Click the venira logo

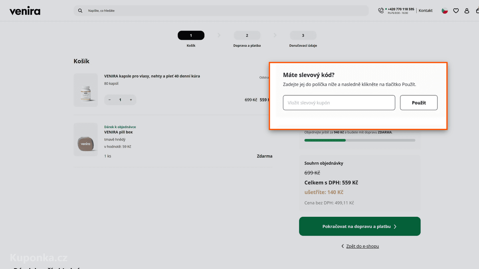pos(25,11)
